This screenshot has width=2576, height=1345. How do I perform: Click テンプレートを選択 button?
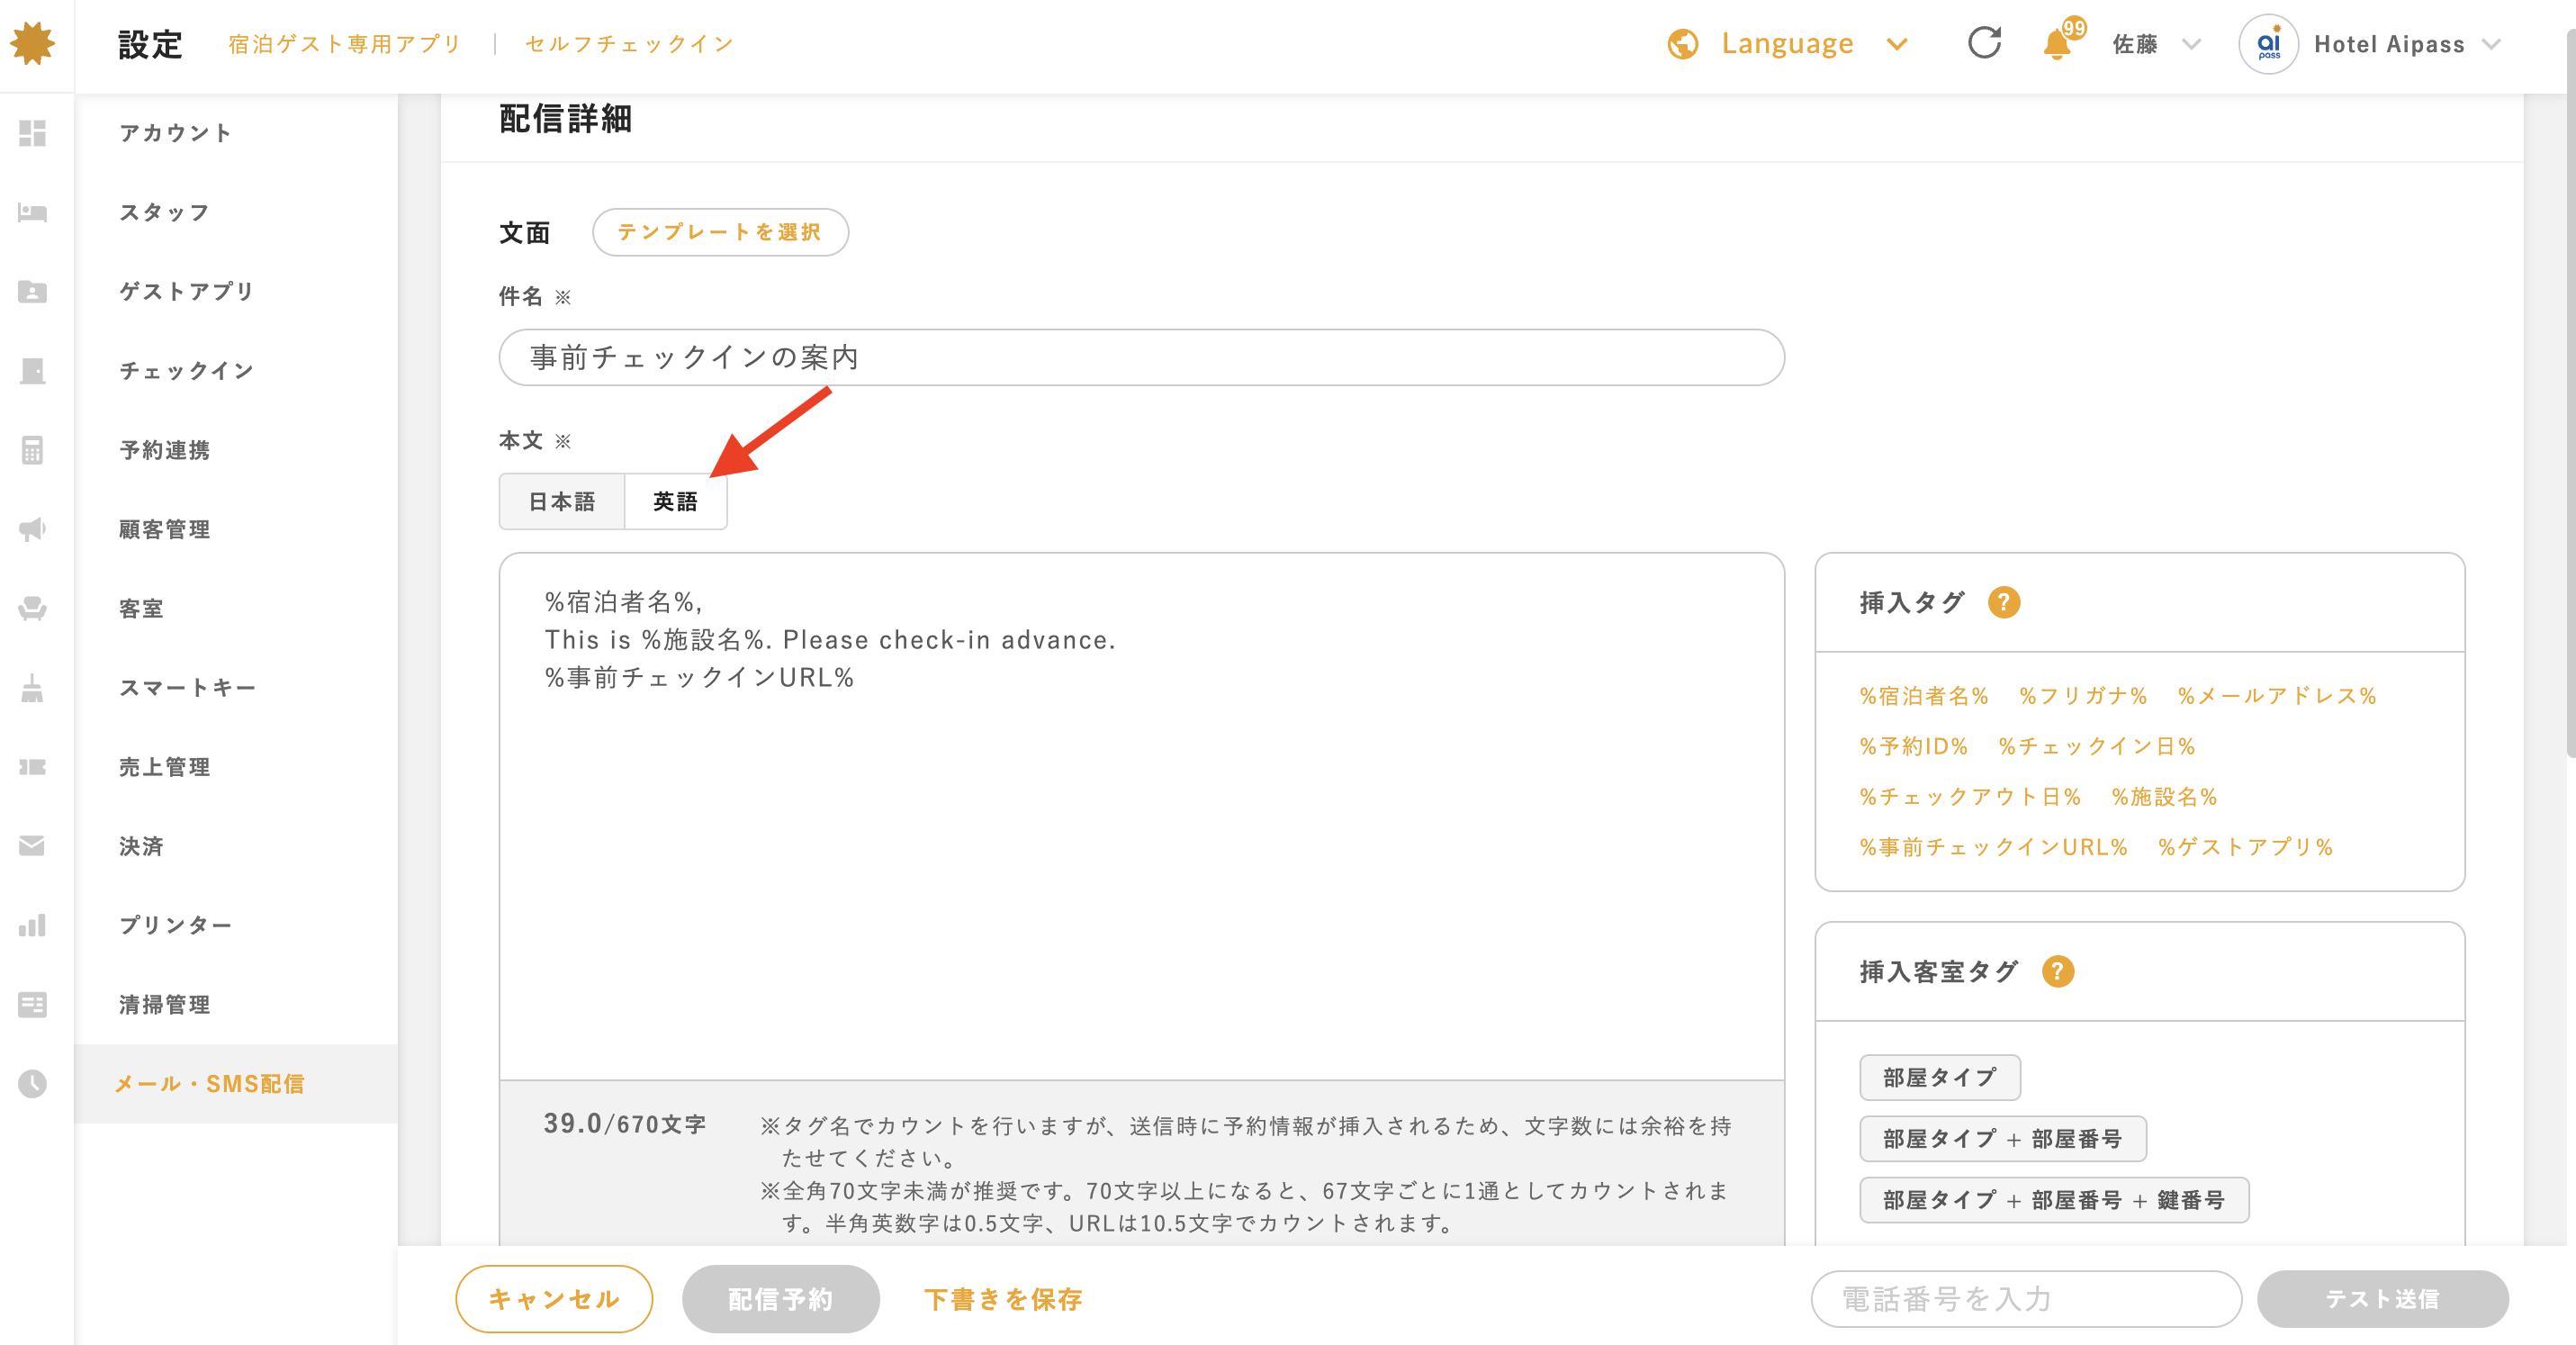720,232
